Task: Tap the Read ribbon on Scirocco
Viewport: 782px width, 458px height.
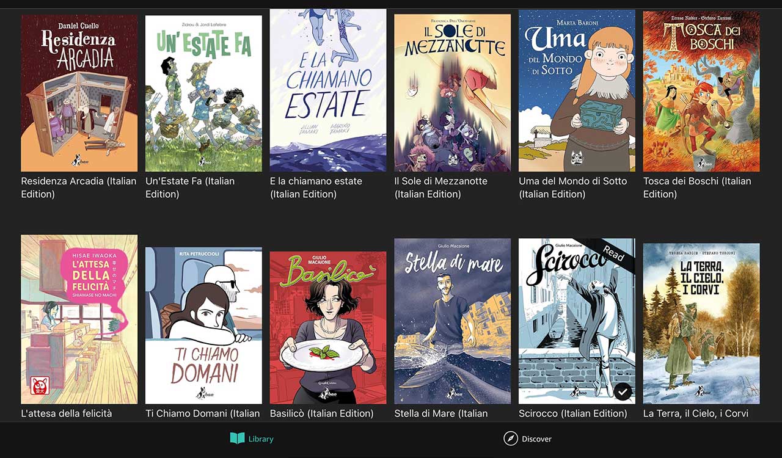Action: pos(613,253)
